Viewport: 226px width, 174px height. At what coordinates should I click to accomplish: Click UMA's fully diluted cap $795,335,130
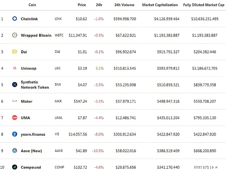[x=205, y=118]
